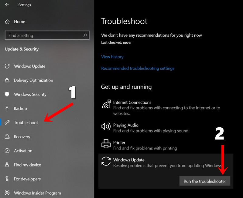The width and height of the screenshot is (243, 198).
Task: Click the Playing Audio speaker icon
Action: coord(106,126)
